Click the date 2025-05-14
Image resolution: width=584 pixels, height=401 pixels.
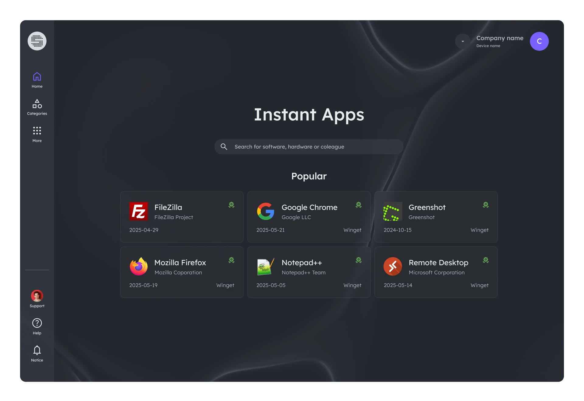[398, 285]
